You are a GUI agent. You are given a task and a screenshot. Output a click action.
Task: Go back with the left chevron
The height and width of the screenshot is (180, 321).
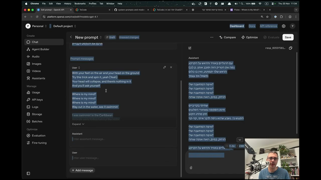coord(71,37)
